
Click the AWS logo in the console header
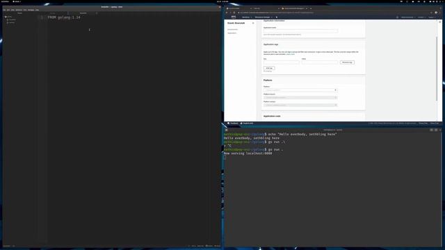coord(234,17)
